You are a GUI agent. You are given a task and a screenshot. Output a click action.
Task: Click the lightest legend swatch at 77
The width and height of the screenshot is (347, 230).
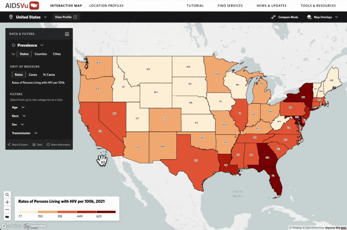point(28,212)
